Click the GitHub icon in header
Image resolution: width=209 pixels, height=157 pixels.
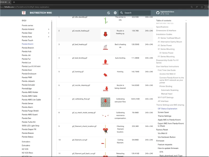click(x=158, y=13)
